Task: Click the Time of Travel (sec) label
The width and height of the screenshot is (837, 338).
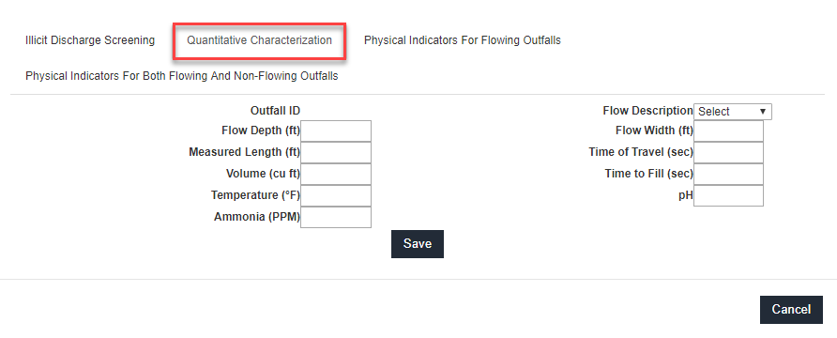Action: tap(641, 152)
